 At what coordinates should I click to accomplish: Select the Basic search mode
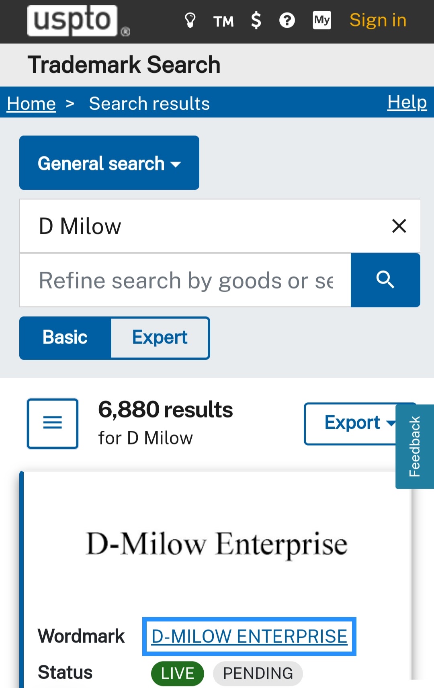(65, 338)
